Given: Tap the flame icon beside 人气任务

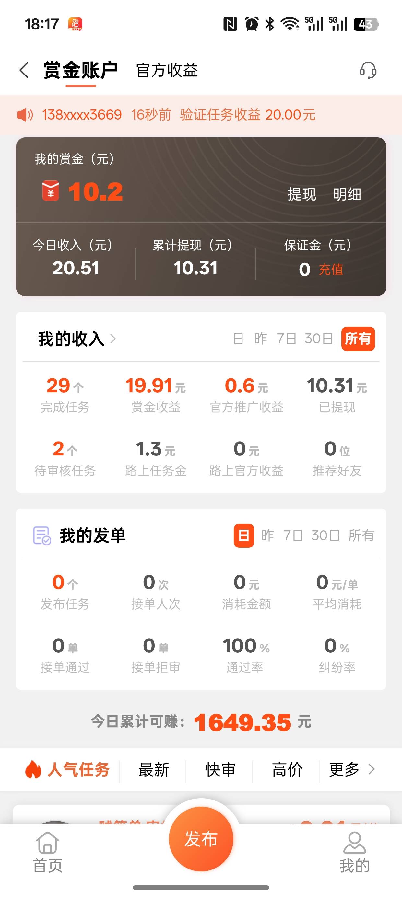Looking at the screenshot, I should coord(33,769).
